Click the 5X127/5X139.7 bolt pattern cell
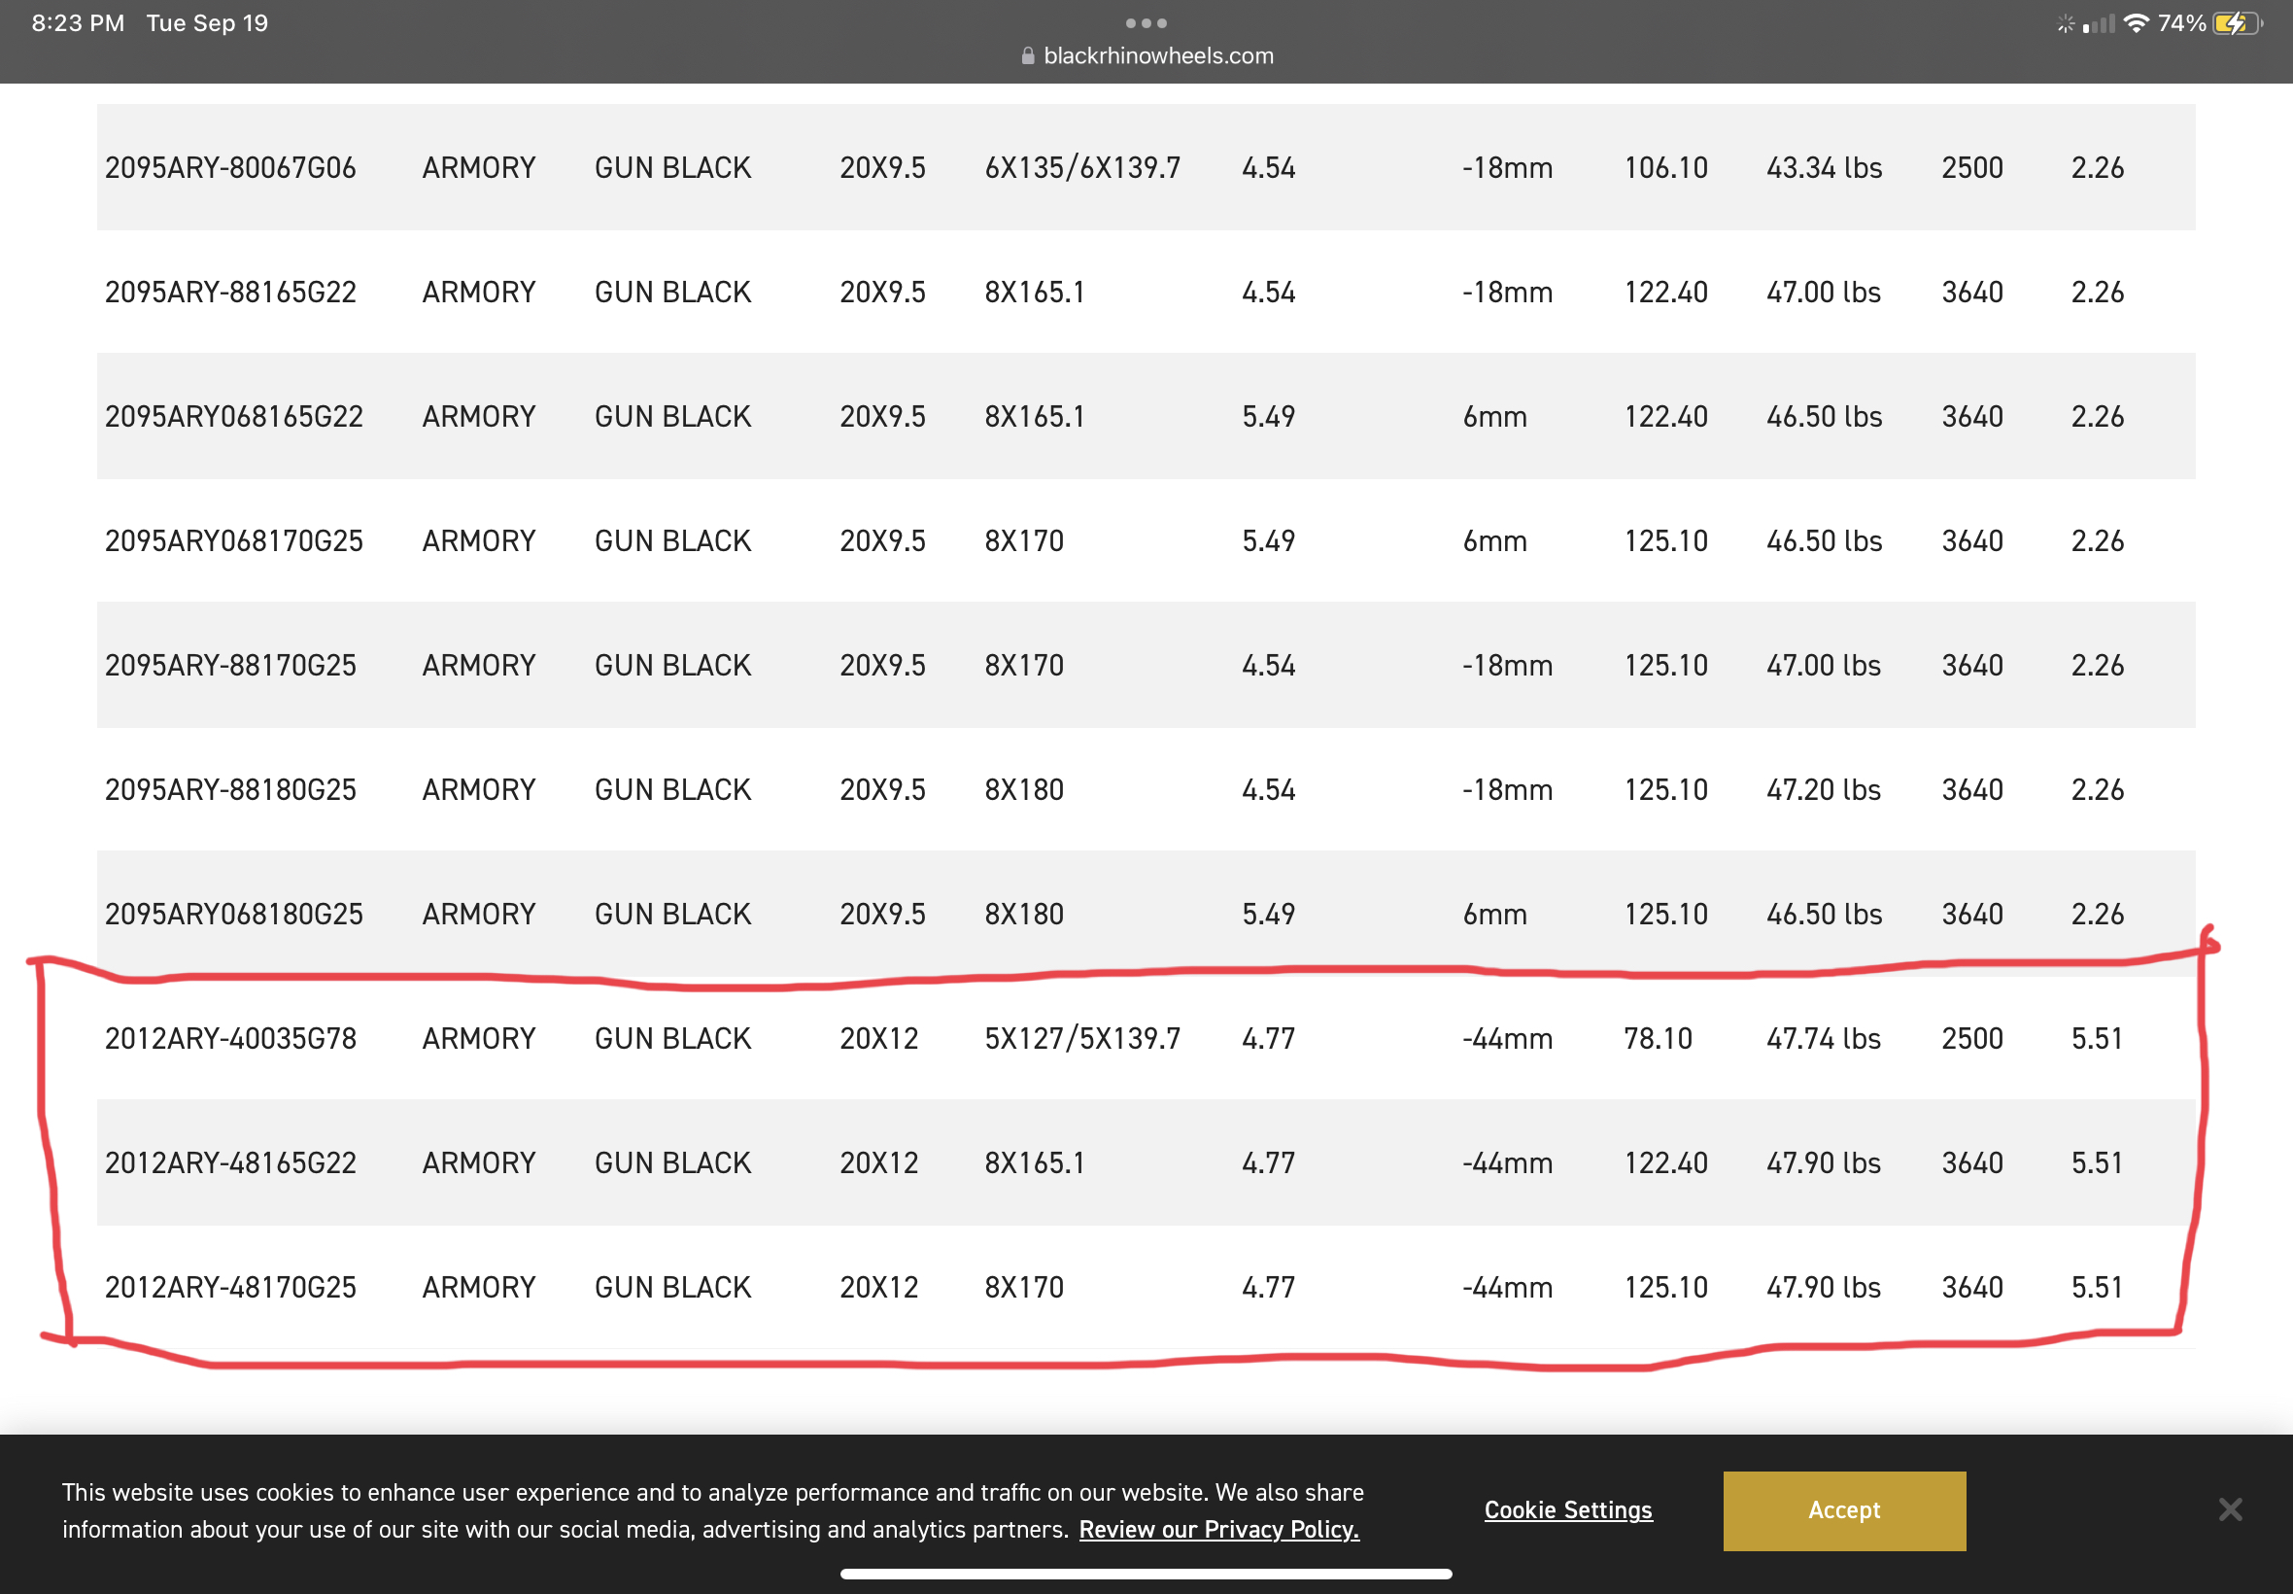This screenshot has width=2293, height=1594. 1082,1039
